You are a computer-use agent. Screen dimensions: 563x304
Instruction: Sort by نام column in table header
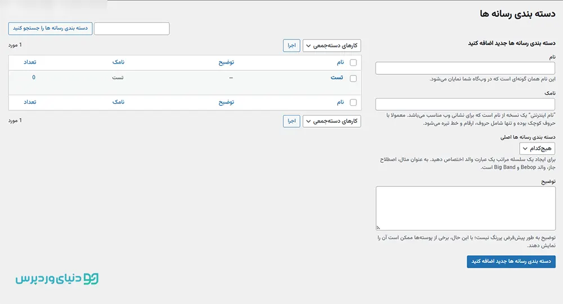(341, 62)
